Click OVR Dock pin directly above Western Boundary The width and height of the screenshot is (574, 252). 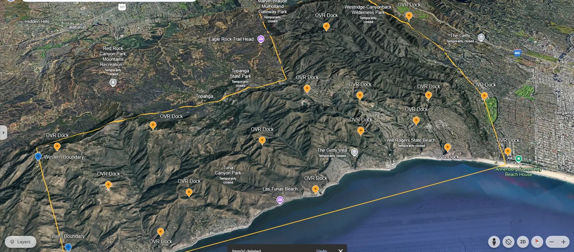pos(57,146)
